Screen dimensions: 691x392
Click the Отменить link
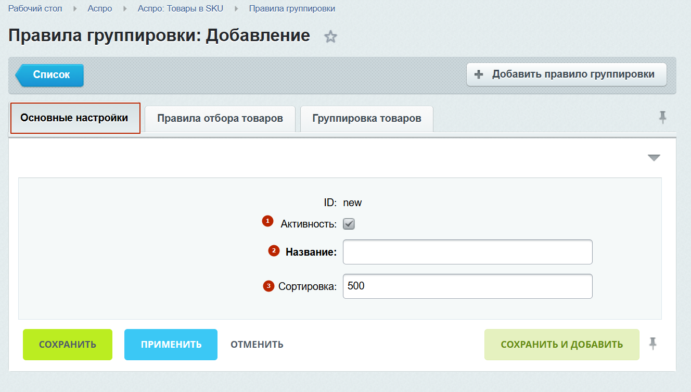[x=257, y=345]
